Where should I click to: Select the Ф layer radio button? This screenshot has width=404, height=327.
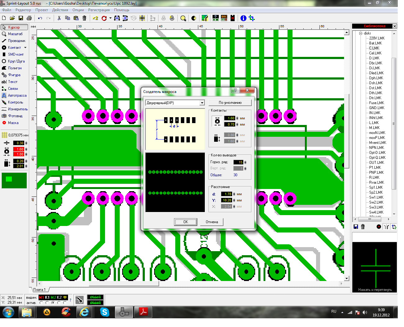[x=65, y=303]
